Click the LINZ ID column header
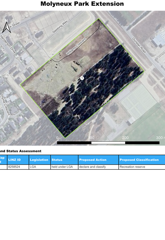The width and height of the screenshot is (165, 240). click(14, 160)
